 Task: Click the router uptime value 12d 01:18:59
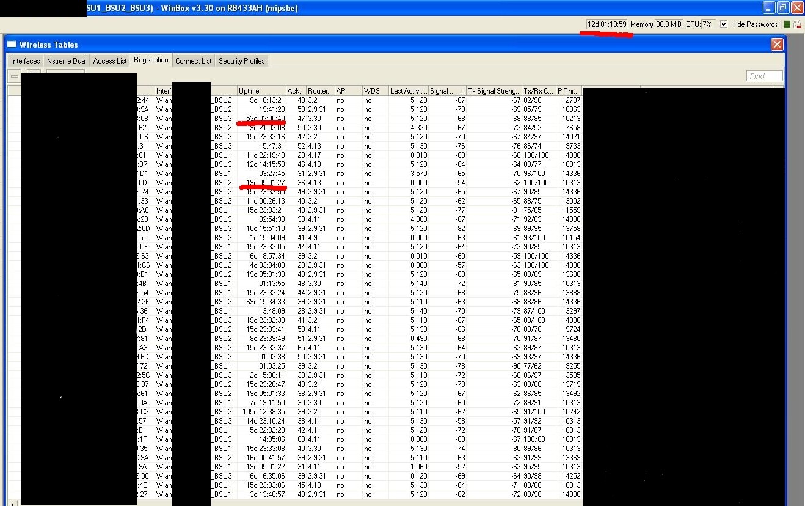606,24
